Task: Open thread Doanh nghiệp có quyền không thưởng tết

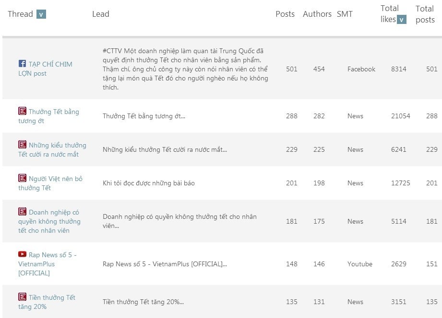Action: tap(49, 221)
